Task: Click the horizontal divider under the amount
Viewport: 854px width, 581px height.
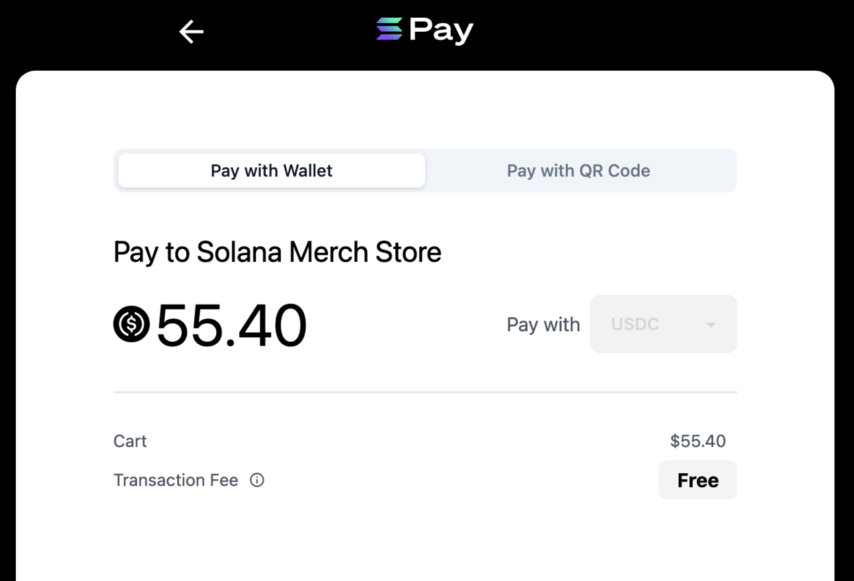Action: coord(425,392)
